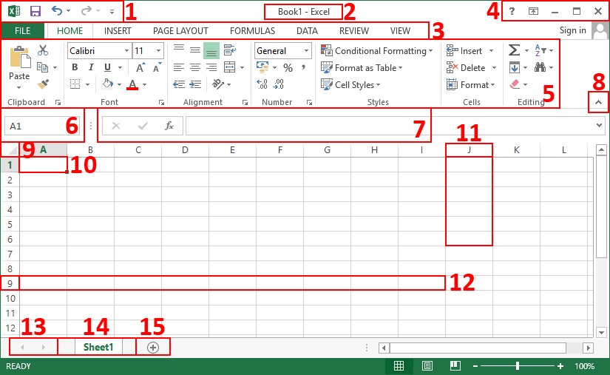Expand the General number format dropdown
610x375 pixels.
point(306,50)
